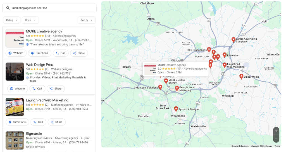Select BED Productions map pin
Screen dimensions: 286x152
pos(209,49)
